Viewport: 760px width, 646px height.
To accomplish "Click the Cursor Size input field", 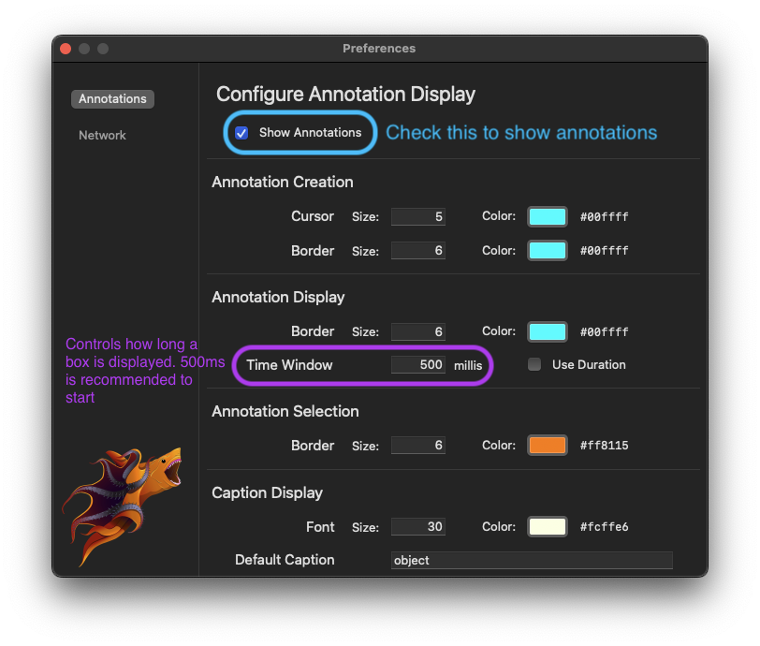I will click(418, 216).
